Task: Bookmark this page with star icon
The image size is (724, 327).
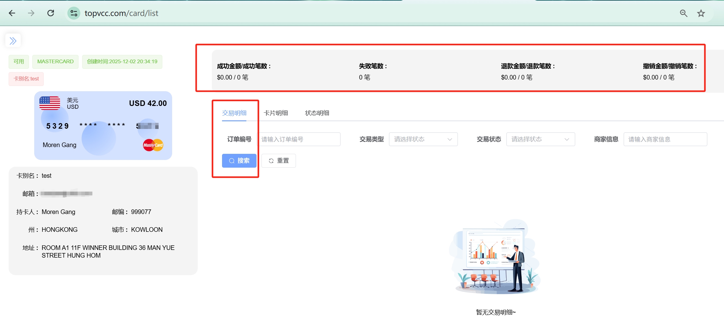Action: coord(701,13)
